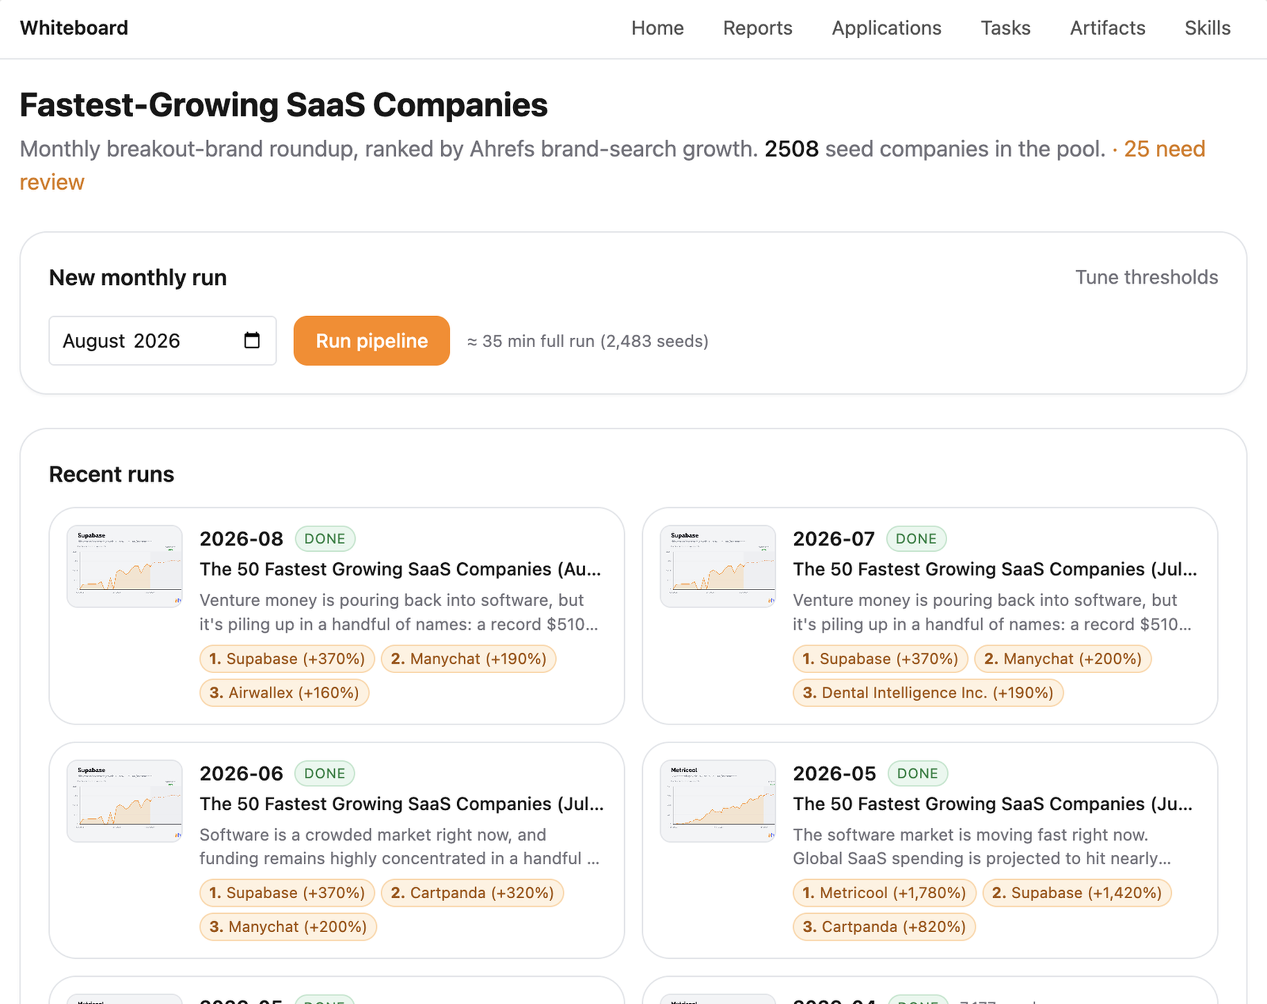The image size is (1267, 1004).
Task: Switch to the Tasks nav item
Action: (1005, 28)
